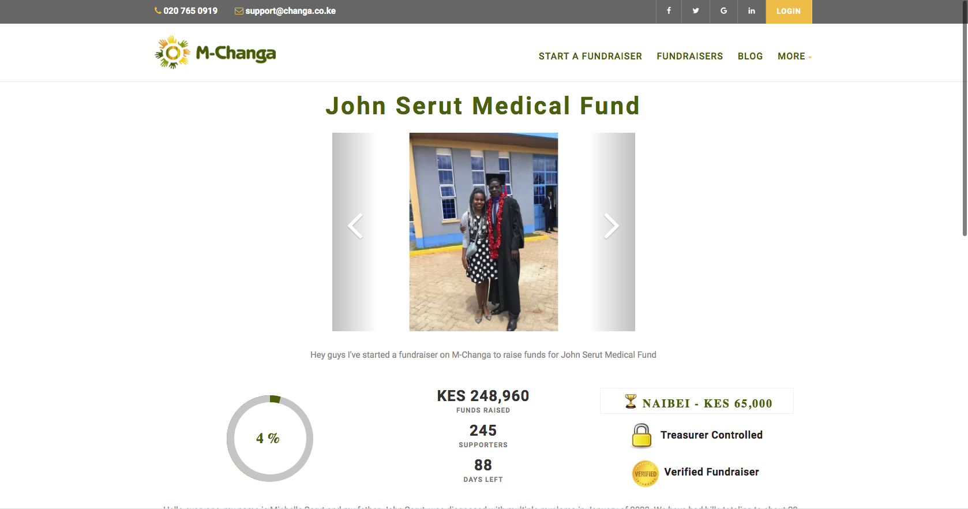Open the FUNDRAISERS menu item
968x509 pixels.
[689, 56]
